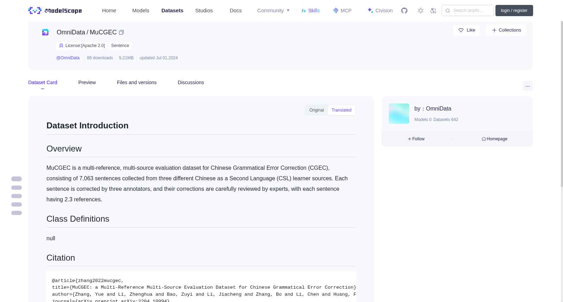Open the Models nav item
Screen dimensions: 563x302
pyautogui.click(x=141, y=11)
